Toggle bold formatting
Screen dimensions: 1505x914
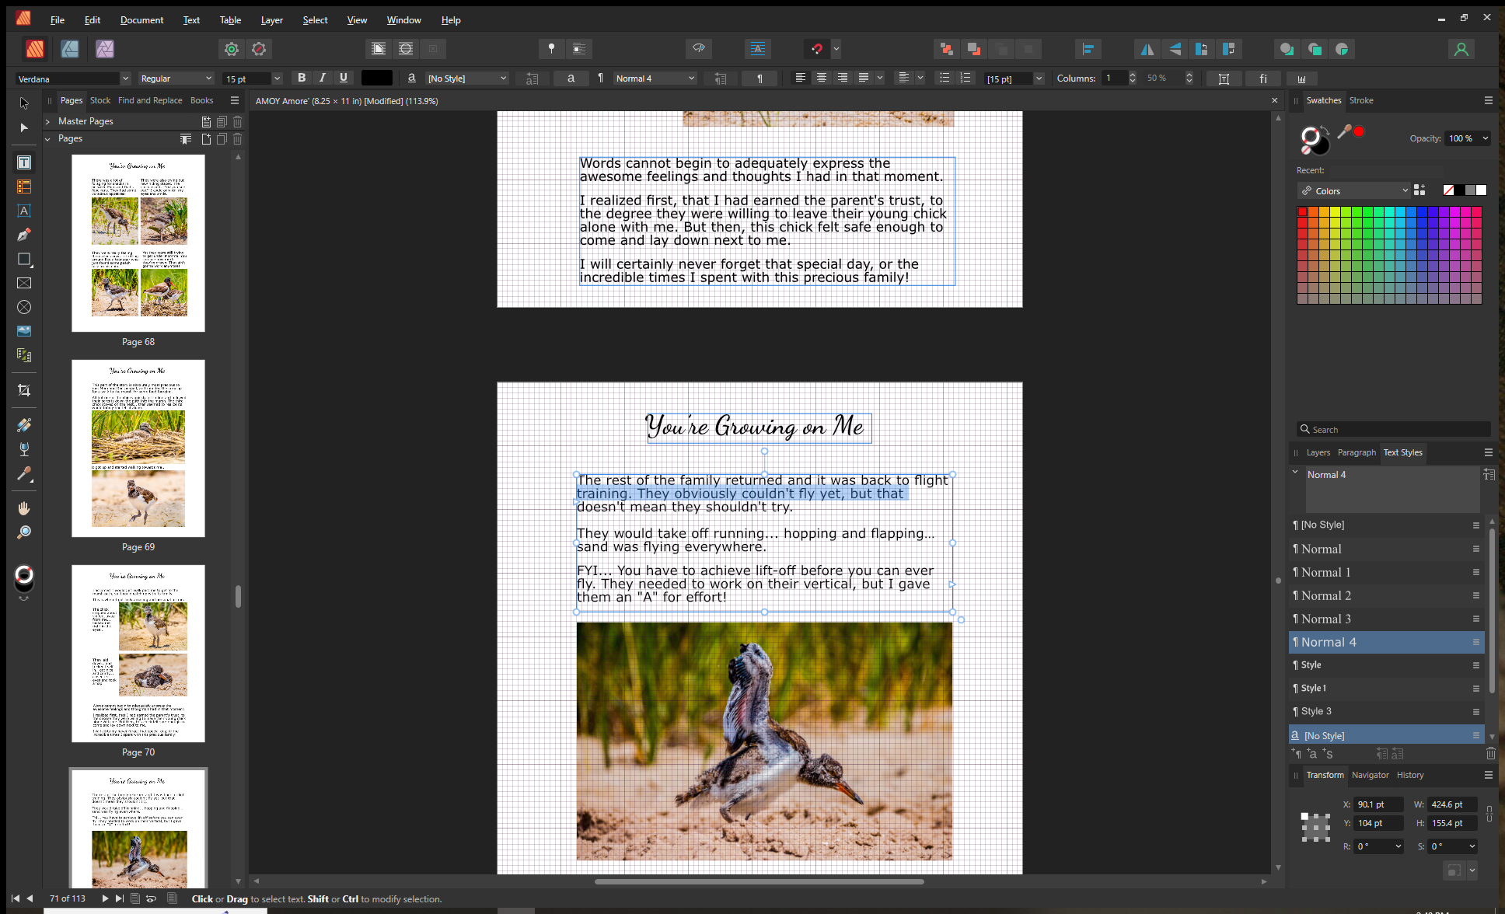(x=302, y=78)
